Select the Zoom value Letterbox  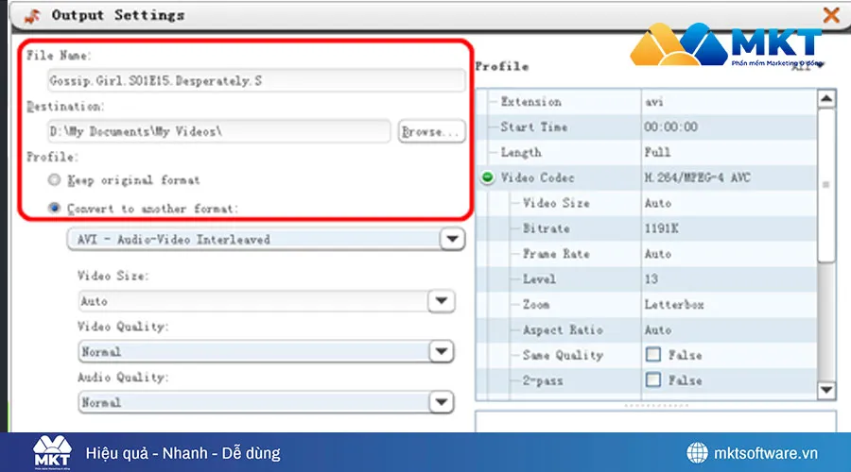coord(674,305)
